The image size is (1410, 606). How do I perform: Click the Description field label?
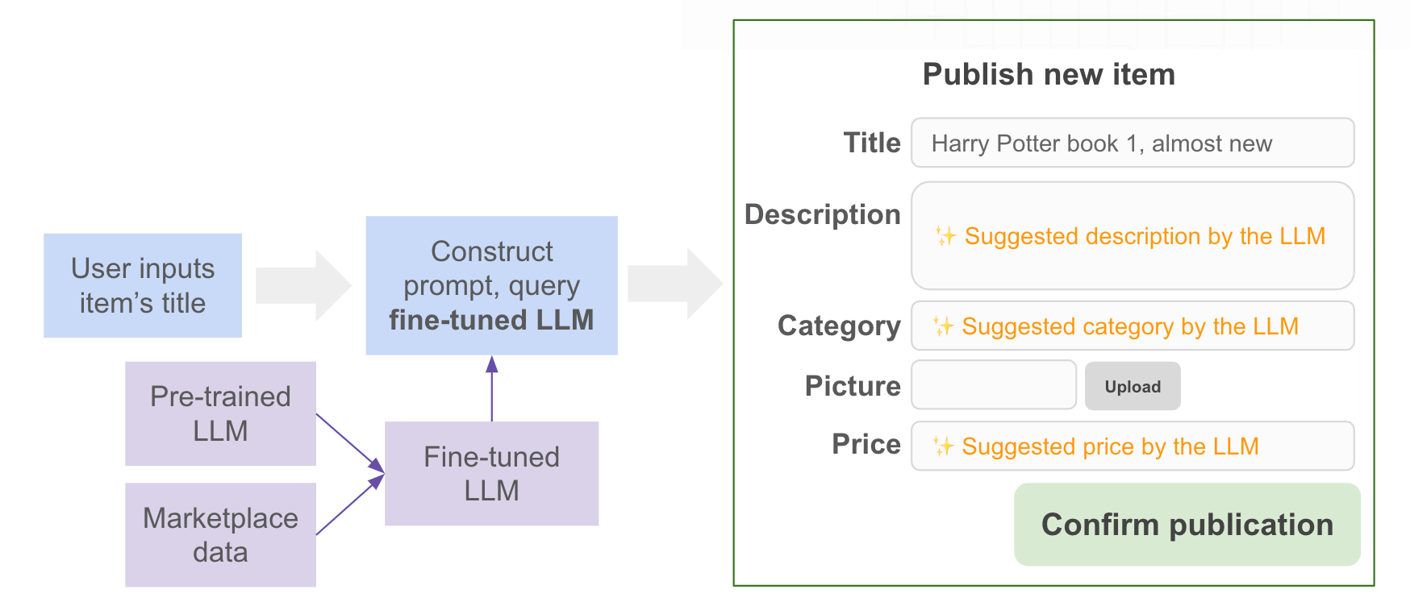[822, 214]
